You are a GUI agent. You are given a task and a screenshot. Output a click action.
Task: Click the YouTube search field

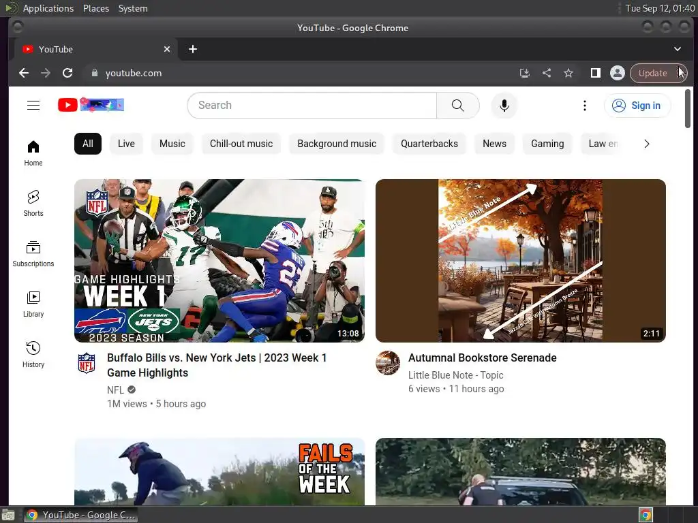click(x=312, y=106)
